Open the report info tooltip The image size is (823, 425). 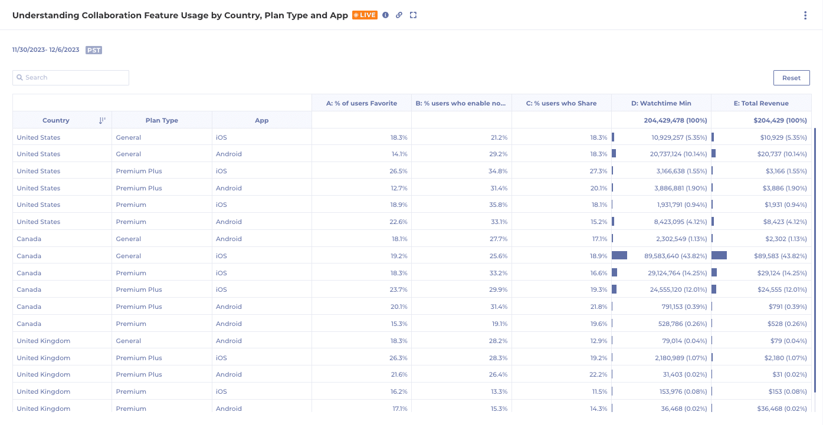click(x=385, y=15)
